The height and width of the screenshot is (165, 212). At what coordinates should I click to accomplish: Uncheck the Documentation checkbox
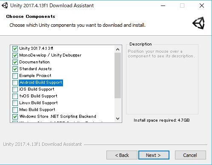click(x=15, y=62)
